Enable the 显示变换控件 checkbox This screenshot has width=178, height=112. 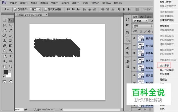click(45, 9)
